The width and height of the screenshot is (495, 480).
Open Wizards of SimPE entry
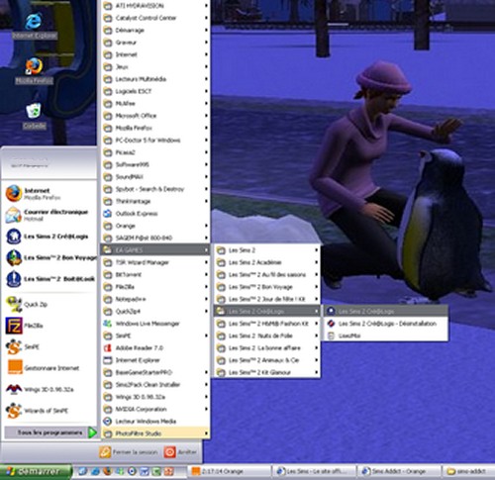pyautogui.click(x=49, y=411)
